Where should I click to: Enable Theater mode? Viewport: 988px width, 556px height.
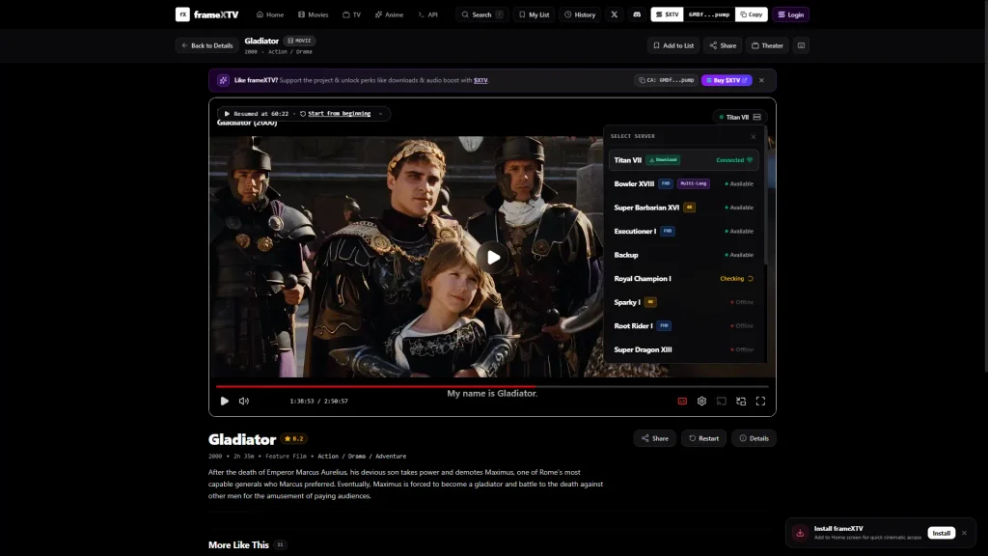pos(767,45)
